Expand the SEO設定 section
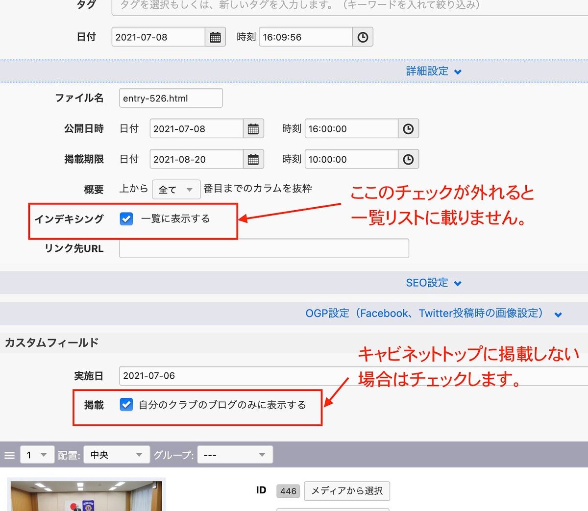This screenshot has width=588, height=511. (x=433, y=283)
